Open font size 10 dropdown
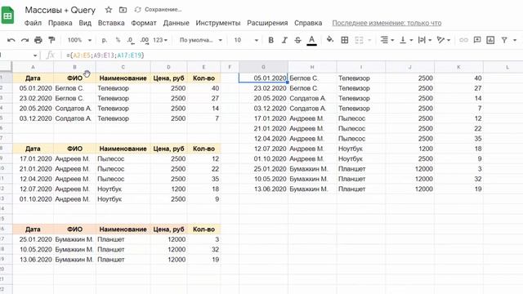This screenshot has width=523, height=294. click(246, 40)
